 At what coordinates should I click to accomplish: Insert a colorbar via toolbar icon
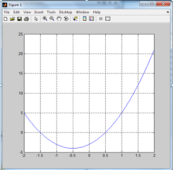tap(84, 19)
